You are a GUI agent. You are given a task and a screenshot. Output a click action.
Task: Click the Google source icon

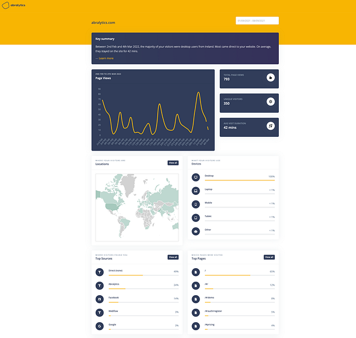100,326
